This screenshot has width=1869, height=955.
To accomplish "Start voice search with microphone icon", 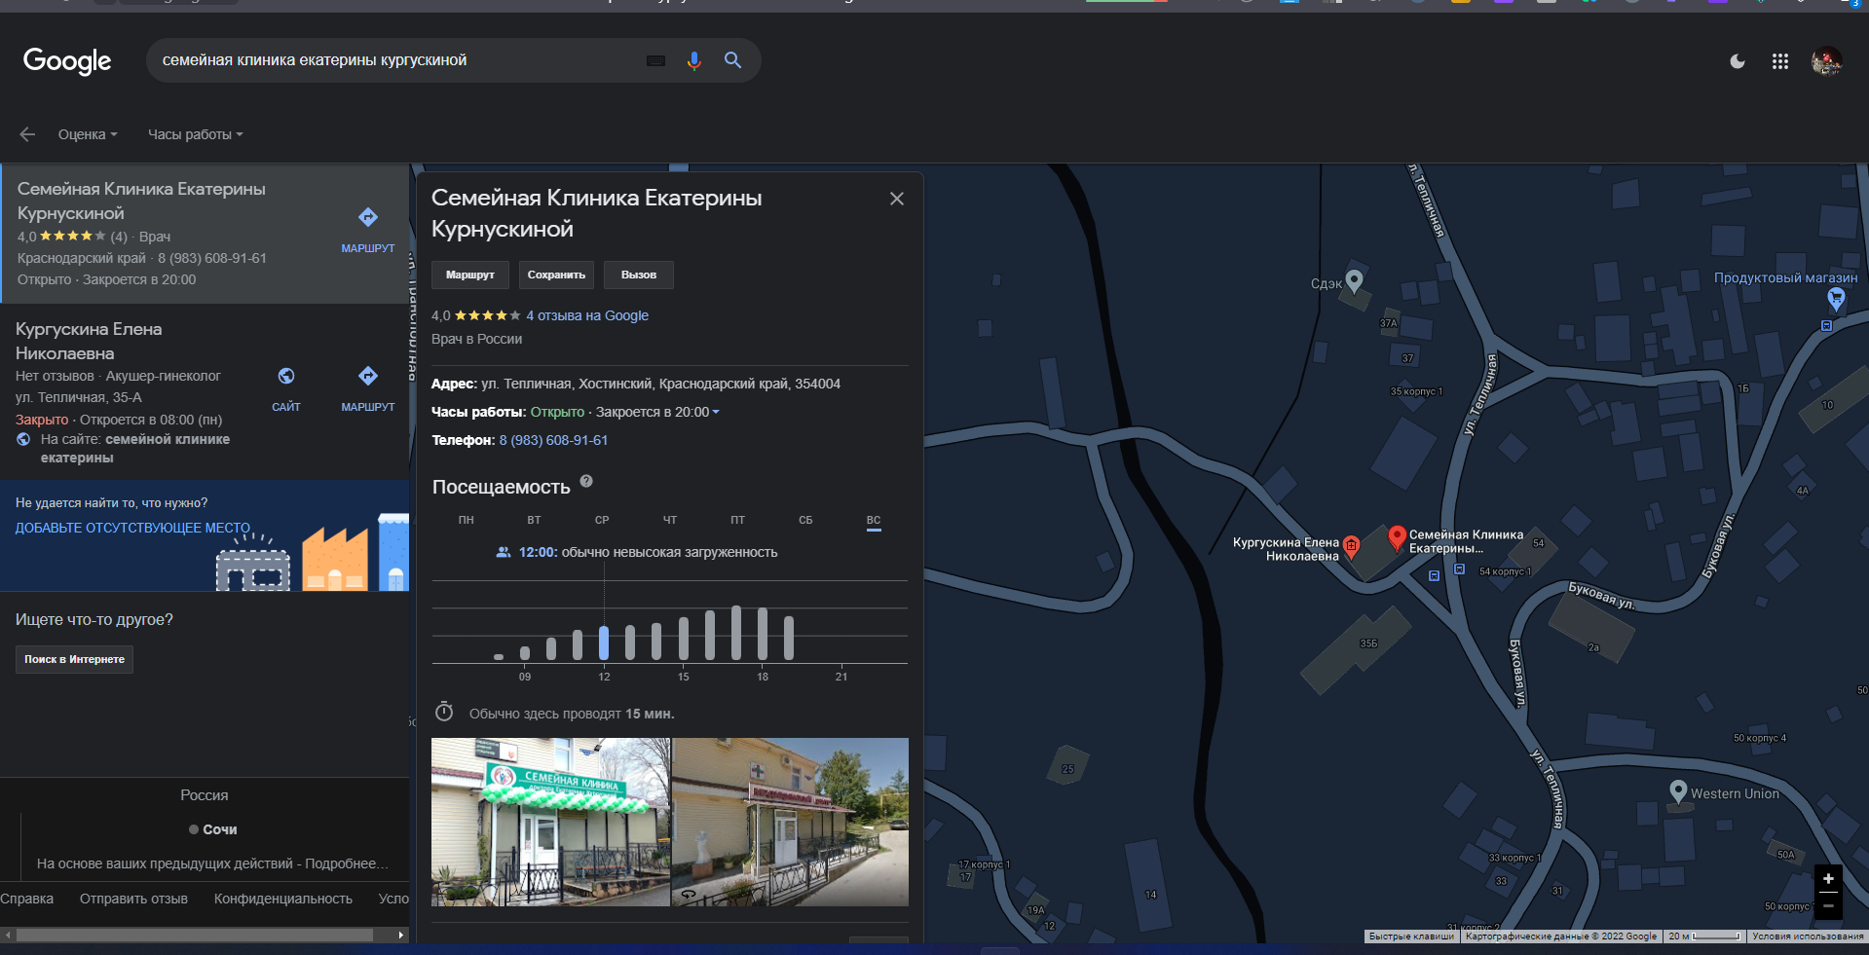I will tap(693, 60).
